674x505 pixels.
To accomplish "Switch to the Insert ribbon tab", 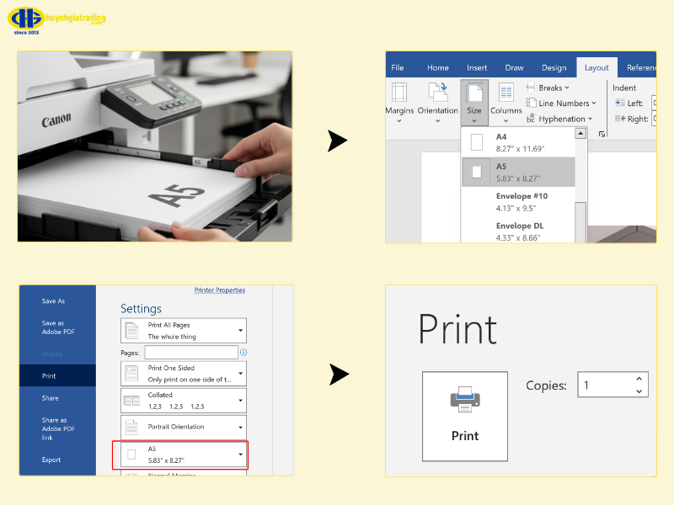I will point(477,68).
